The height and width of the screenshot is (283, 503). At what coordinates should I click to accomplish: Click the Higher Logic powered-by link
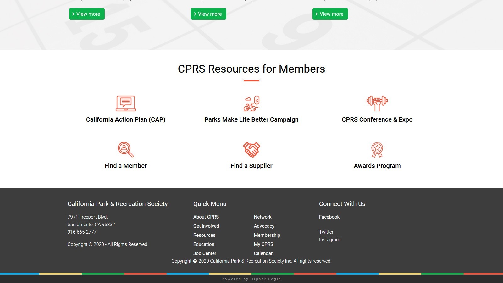pyautogui.click(x=251, y=279)
